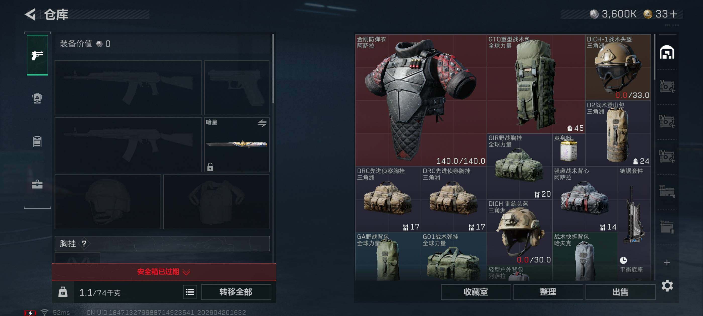The height and width of the screenshot is (316, 703).
Task: Expand the 安全箱已过期 red banner
Action: tap(164, 272)
